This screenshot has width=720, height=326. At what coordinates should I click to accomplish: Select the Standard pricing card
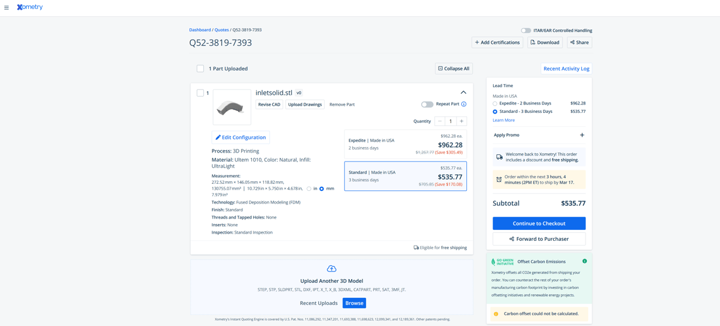click(406, 176)
